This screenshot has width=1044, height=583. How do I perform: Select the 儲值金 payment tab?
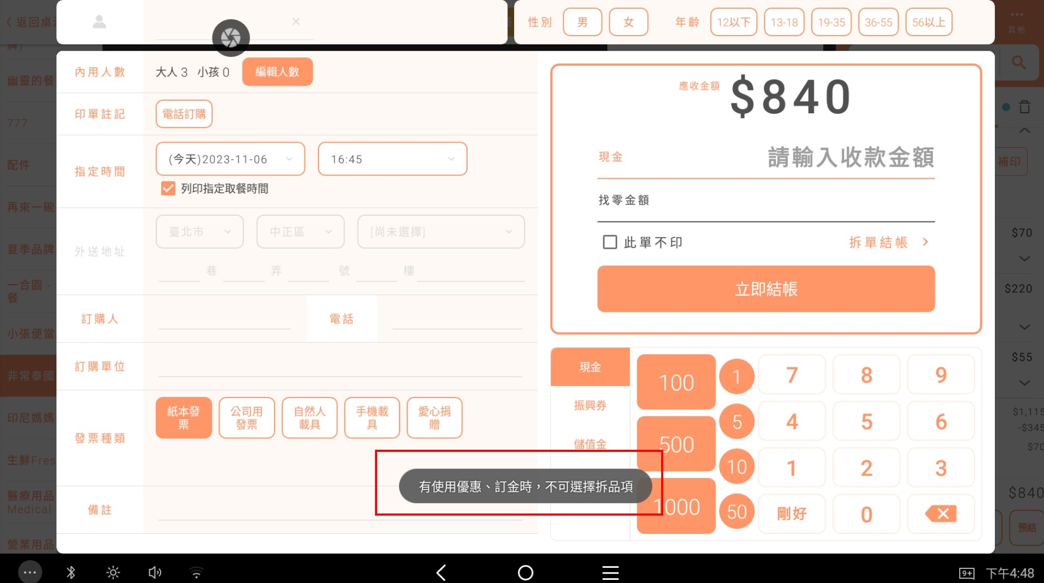590,444
